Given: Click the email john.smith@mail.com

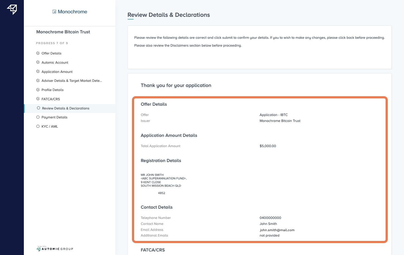Looking at the screenshot, I should coord(277,230).
